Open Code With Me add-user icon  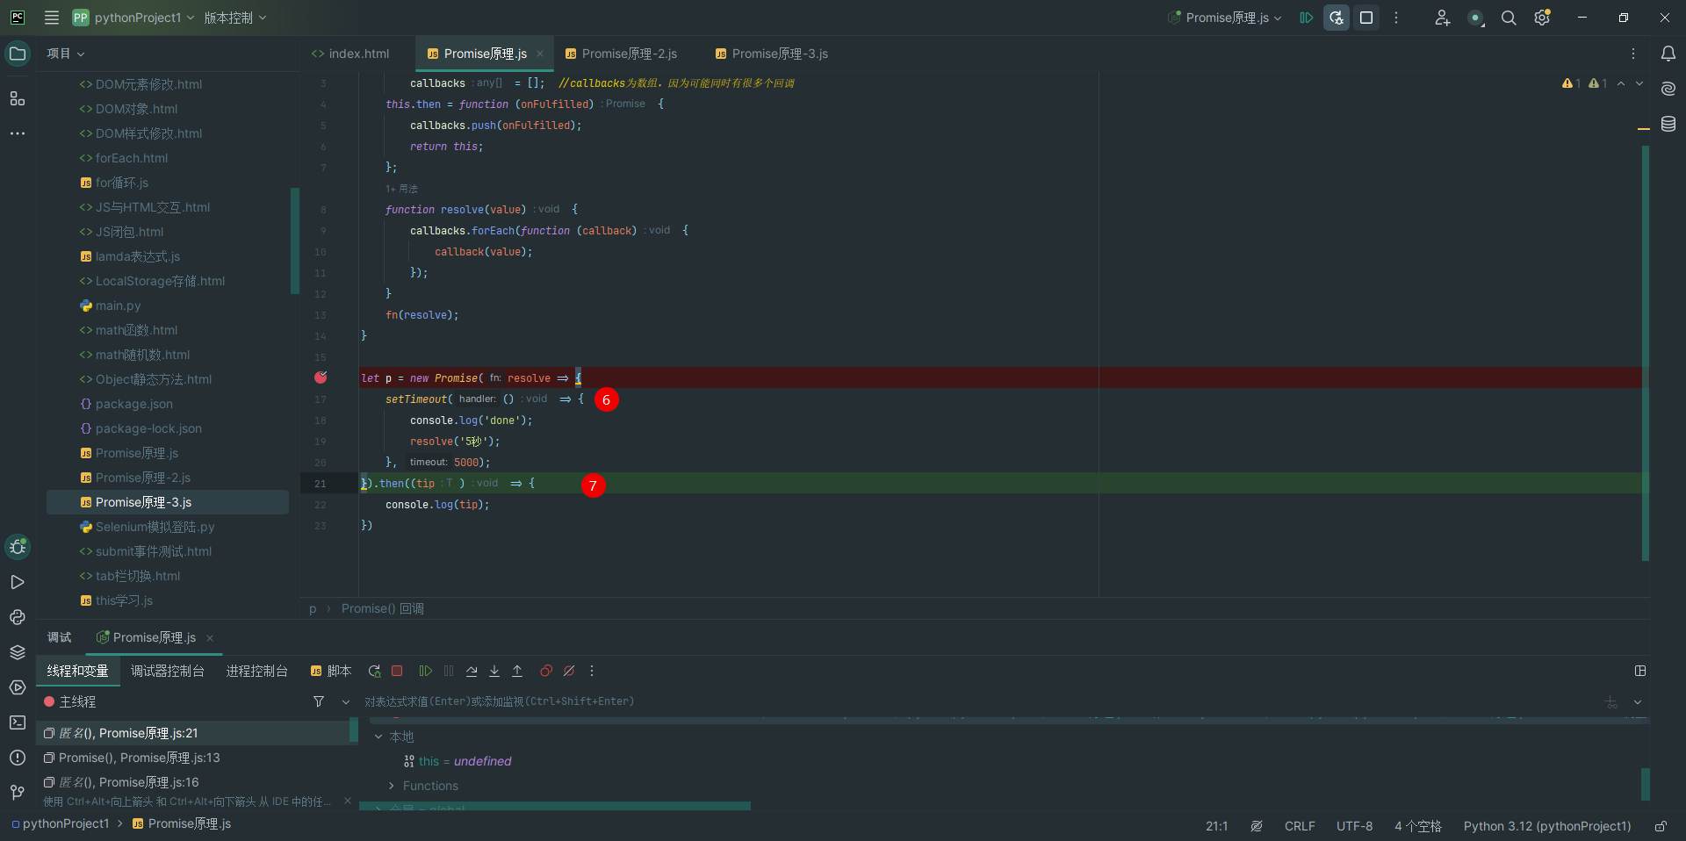(x=1442, y=18)
